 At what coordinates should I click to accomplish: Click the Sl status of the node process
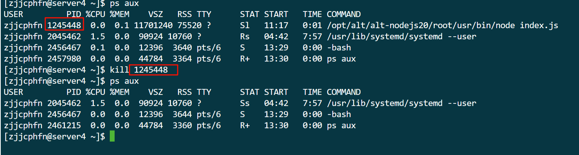tap(244, 26)
